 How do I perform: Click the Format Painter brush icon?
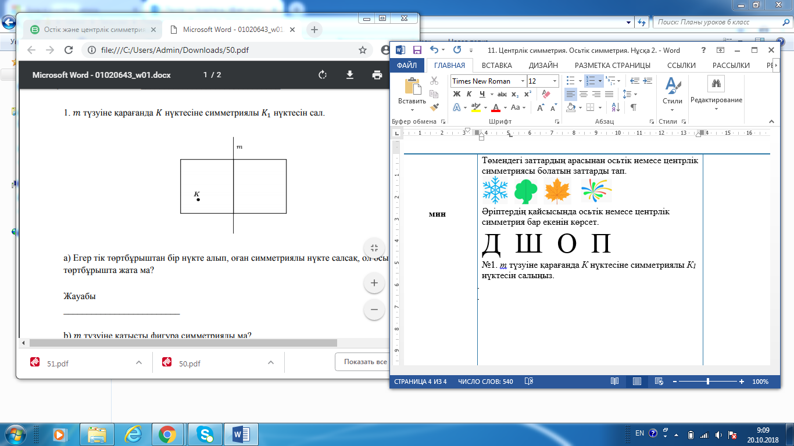click(x=434, y=107)
